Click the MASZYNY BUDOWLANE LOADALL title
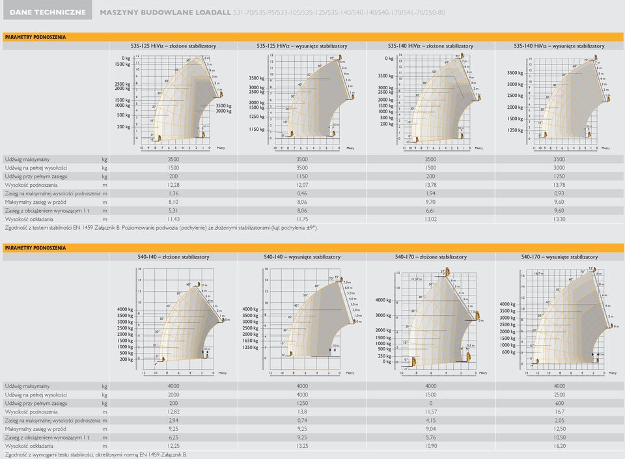The image size is (625, 459). click(165, 12)
